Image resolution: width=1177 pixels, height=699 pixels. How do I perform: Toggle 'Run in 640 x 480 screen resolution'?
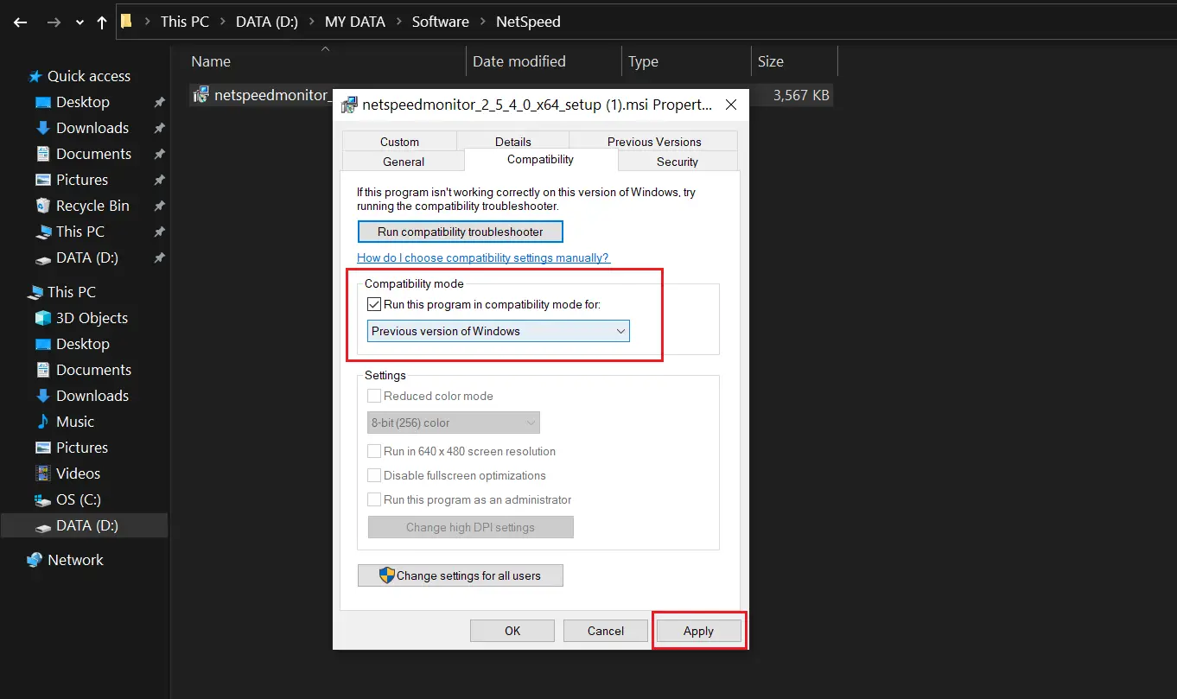pyautogui.click(x=374, y=451)
